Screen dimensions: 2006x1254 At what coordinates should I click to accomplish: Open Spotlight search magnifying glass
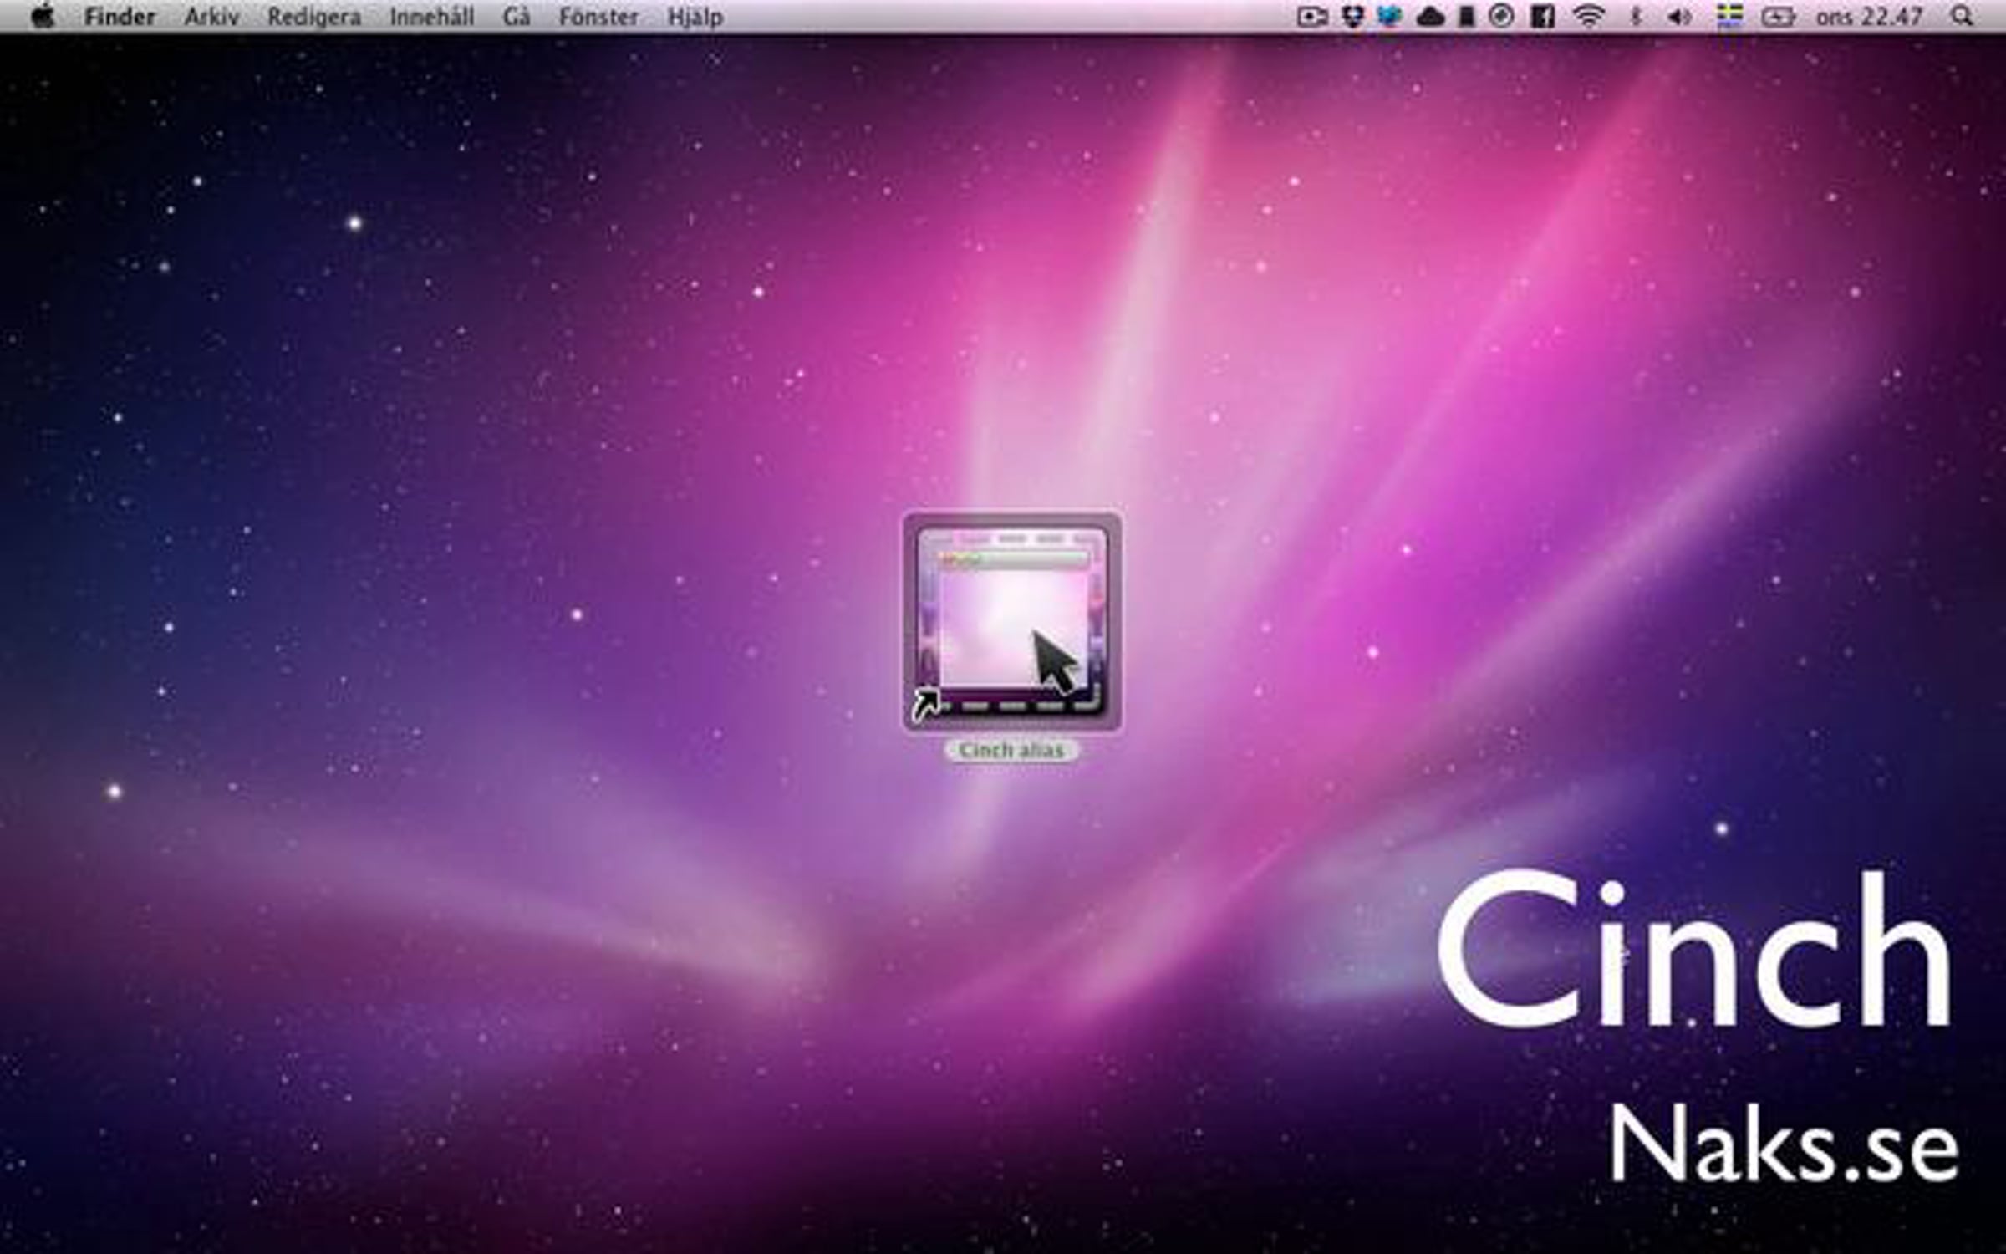click(1962, 17)
